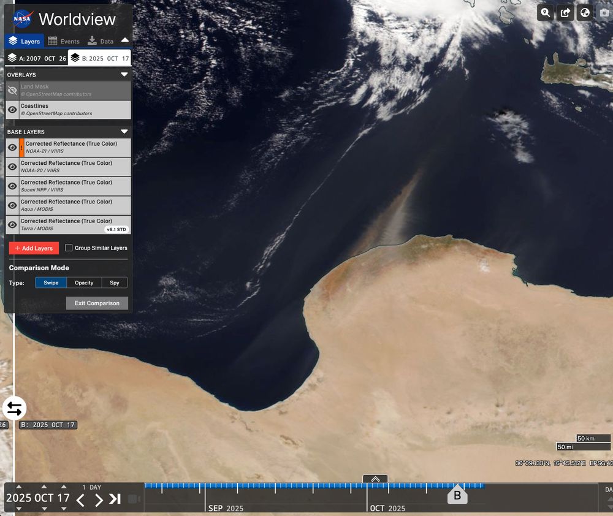Click Exit Comparison
613x516 pixels.
97,303
